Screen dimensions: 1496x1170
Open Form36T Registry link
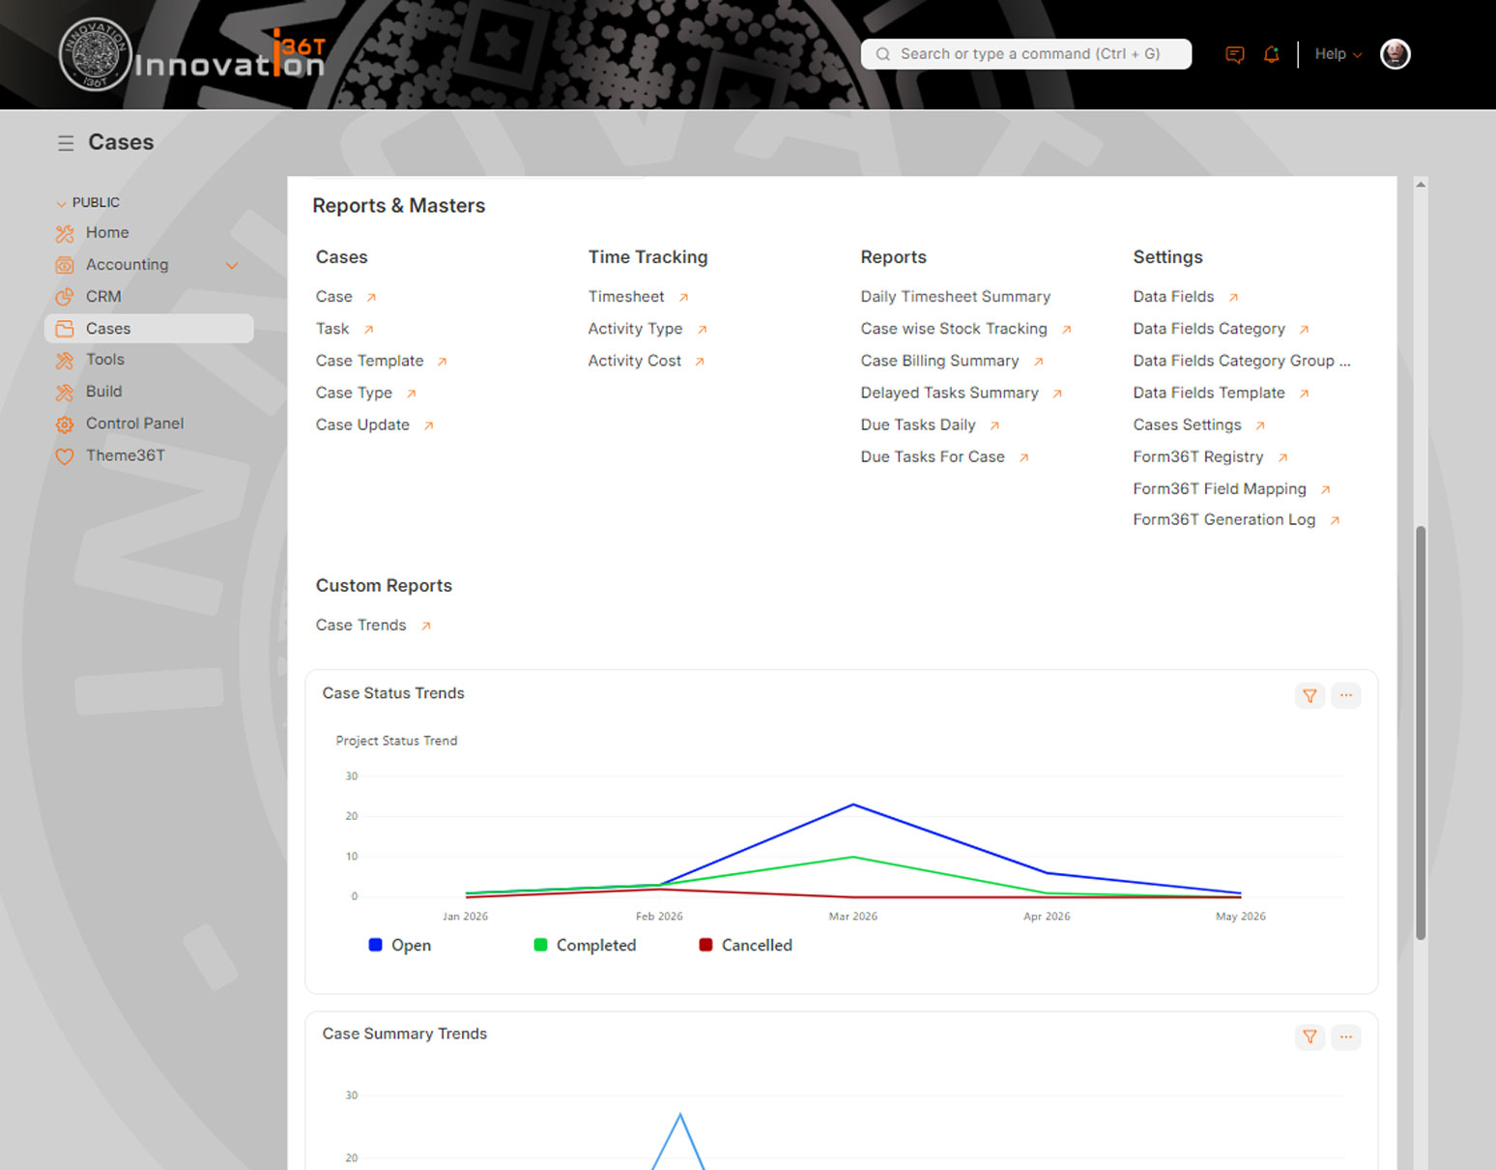[x=1197, y=456]
